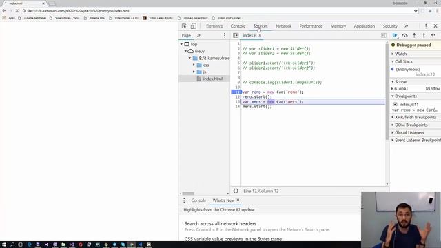This screenshot has width=441, height=248.
Task: Open Windows Start menu
Action: click(4, 245)
